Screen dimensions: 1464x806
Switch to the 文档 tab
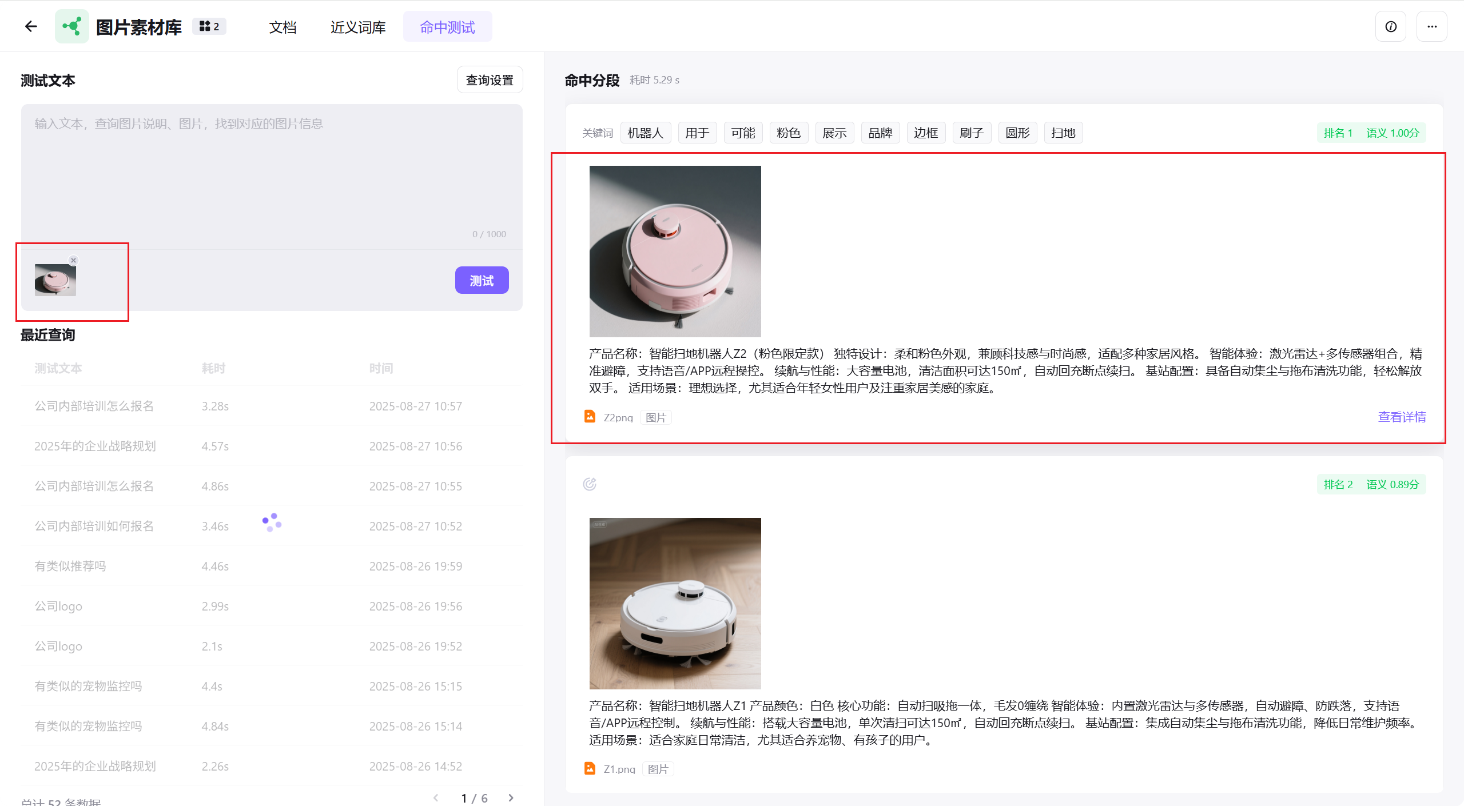[x=283, y=27]
